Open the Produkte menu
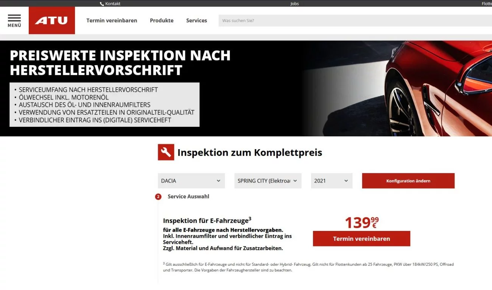This screenshot has width=492, height=290. pyautogui.click(x=162, y=20)
